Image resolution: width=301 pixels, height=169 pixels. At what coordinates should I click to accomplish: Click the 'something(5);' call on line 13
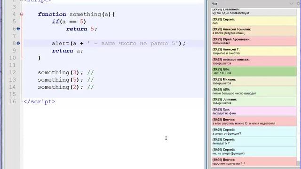[x=61, y=80]
